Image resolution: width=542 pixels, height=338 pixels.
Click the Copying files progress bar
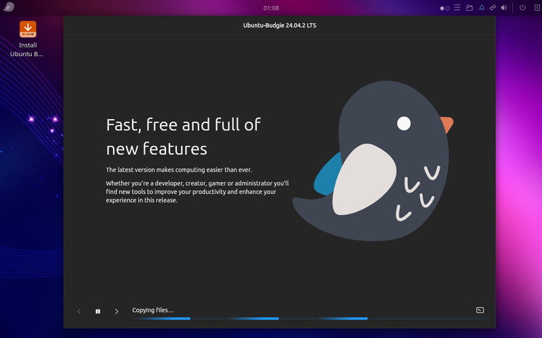[x=310, y=318]
